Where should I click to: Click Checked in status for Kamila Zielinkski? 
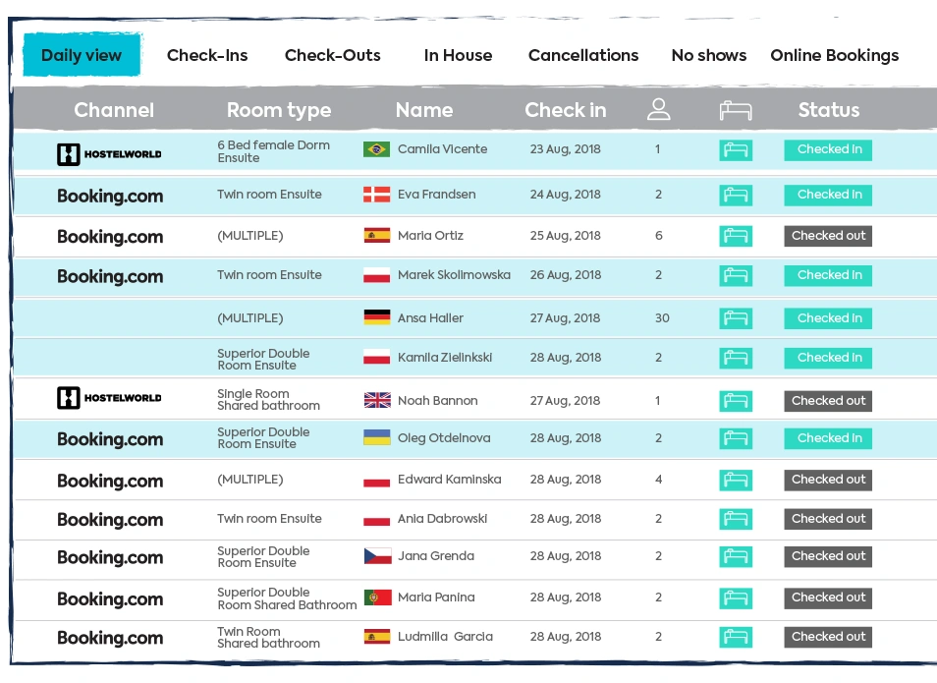828,359
